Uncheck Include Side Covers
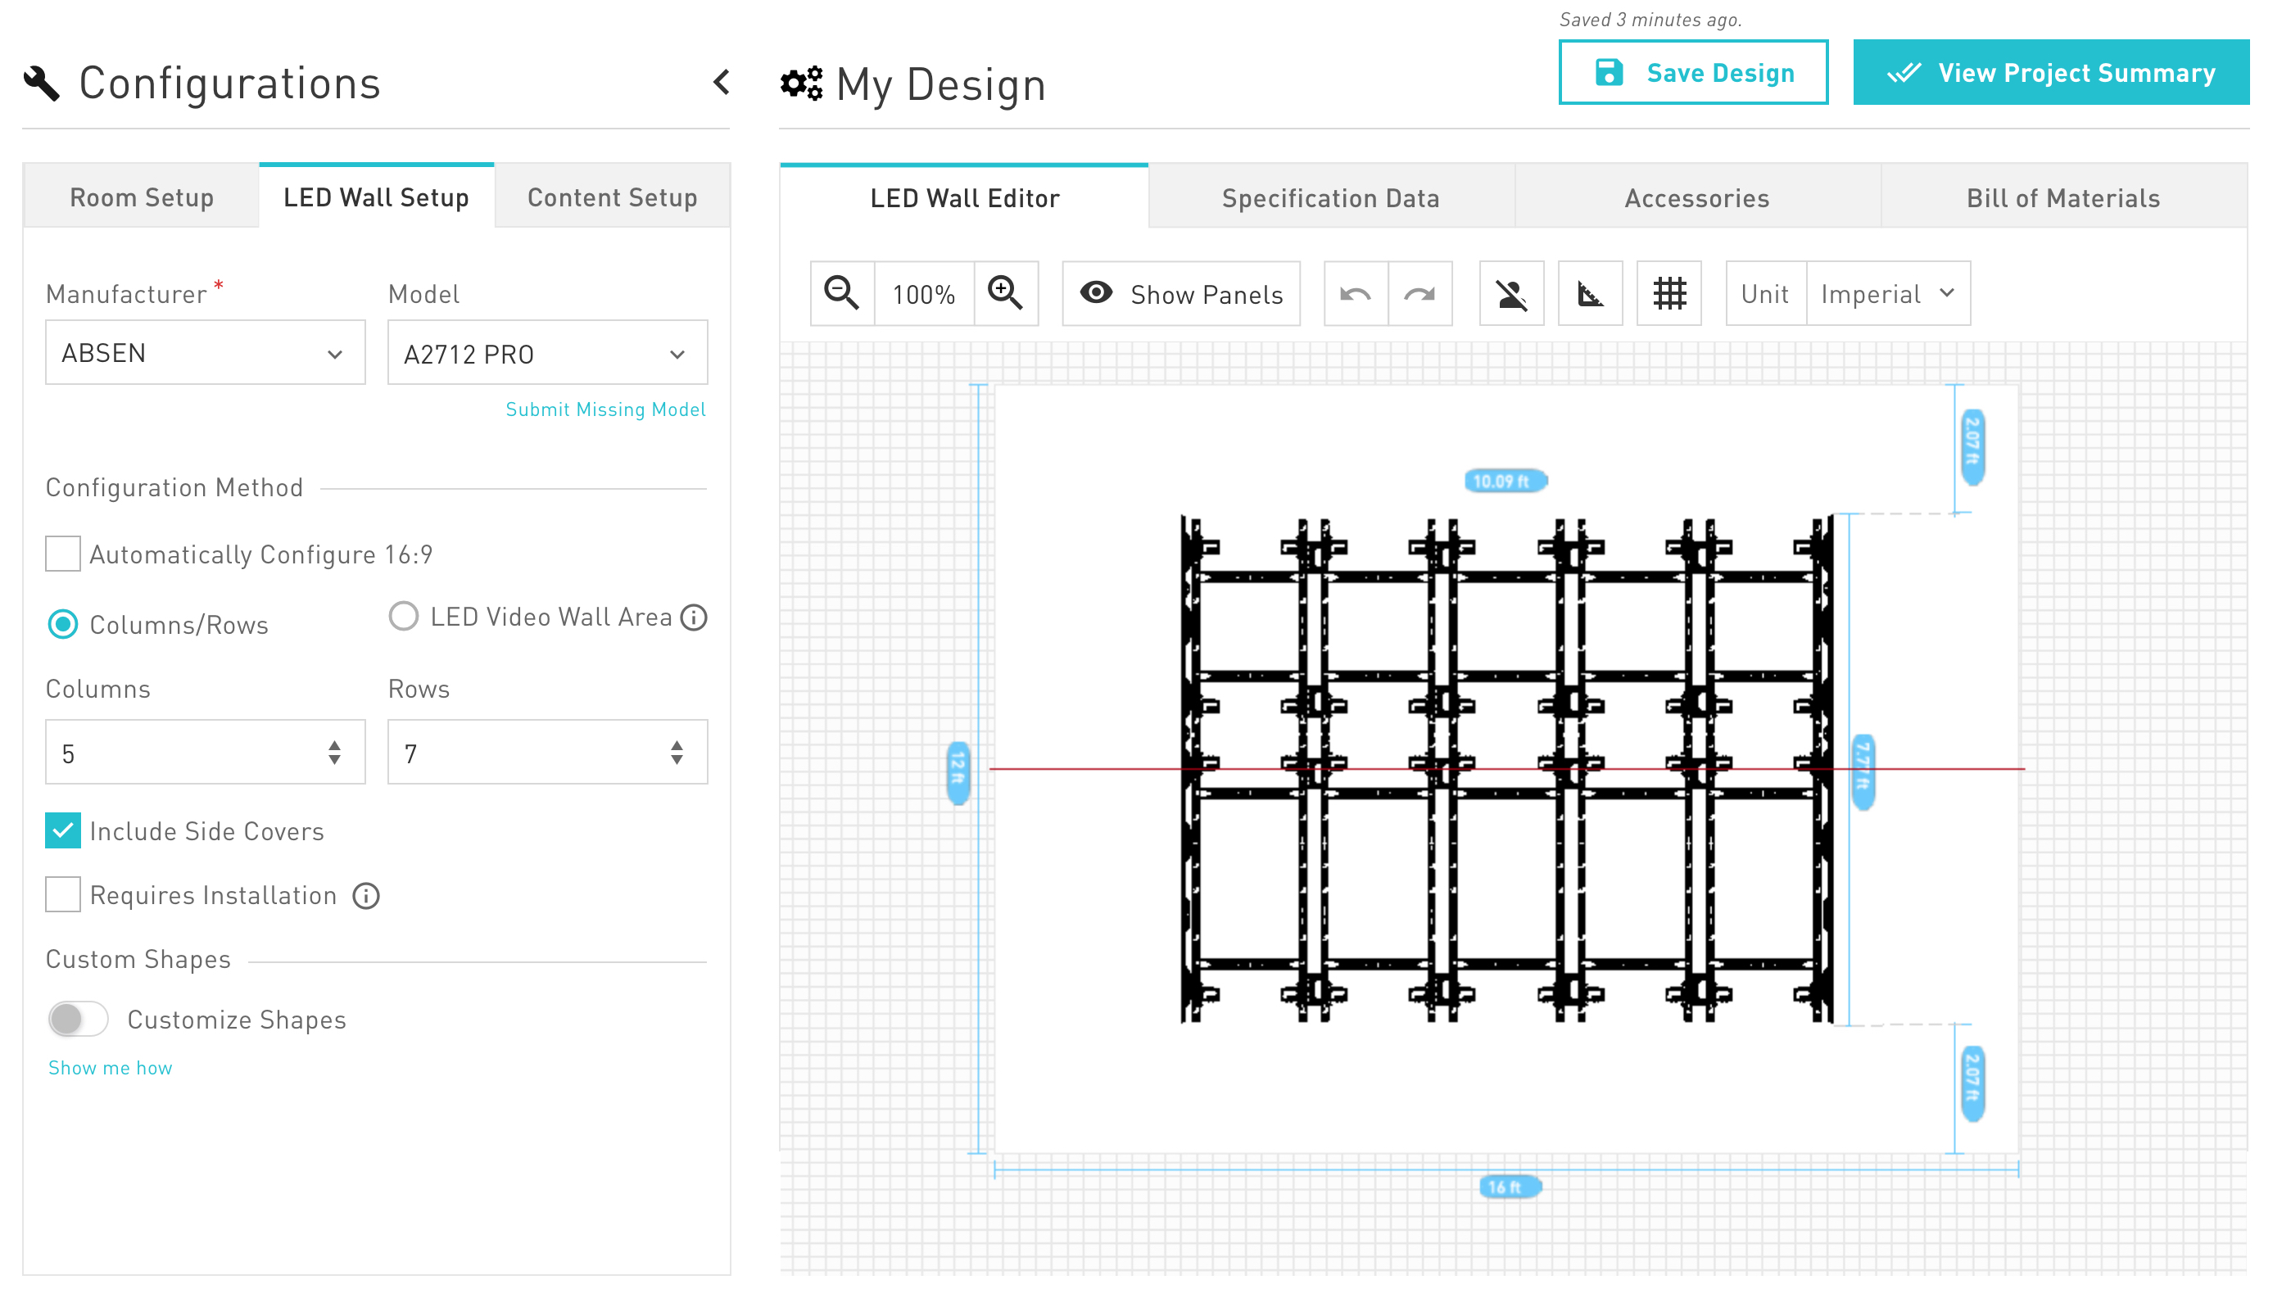Image resolution: width=2282 pixels, height=1289 pixels. click(62, 831)
